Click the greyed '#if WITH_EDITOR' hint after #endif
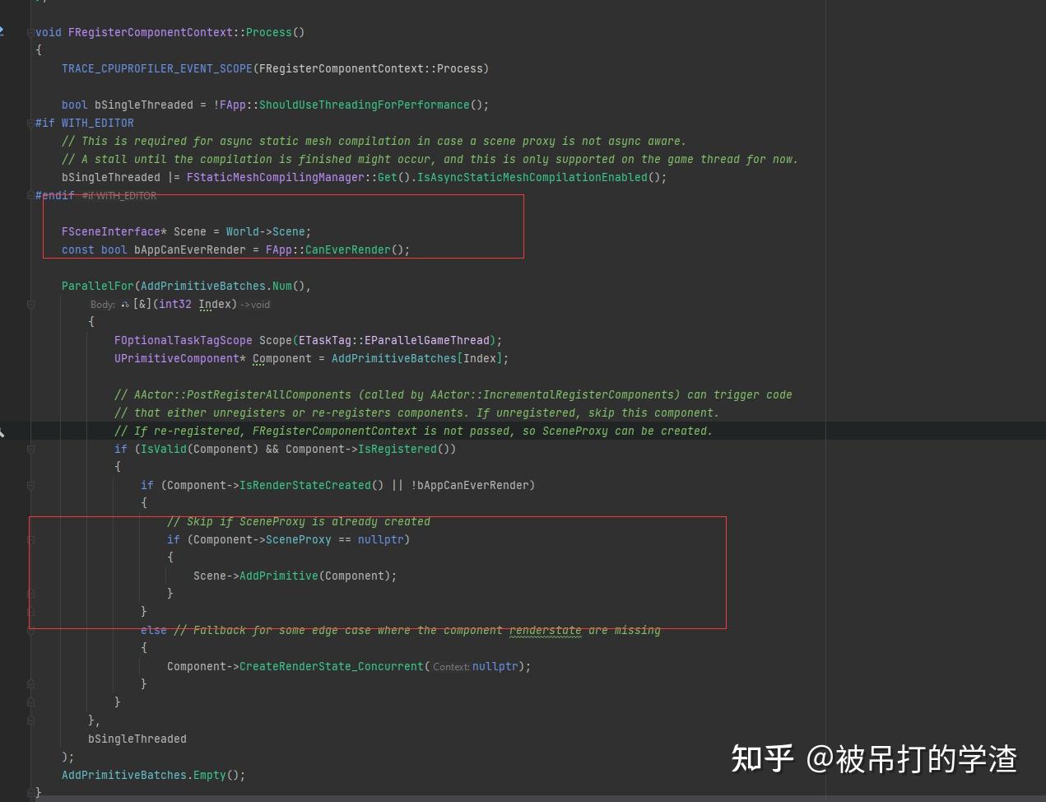Viewport: 1046px width, 802px height. (x=119, y=196)
